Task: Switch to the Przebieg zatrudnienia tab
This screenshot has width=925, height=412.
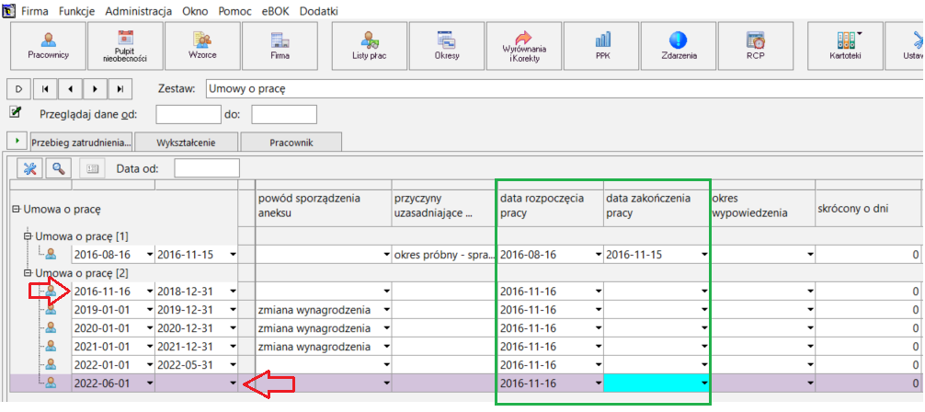Action: click(82, 143)
